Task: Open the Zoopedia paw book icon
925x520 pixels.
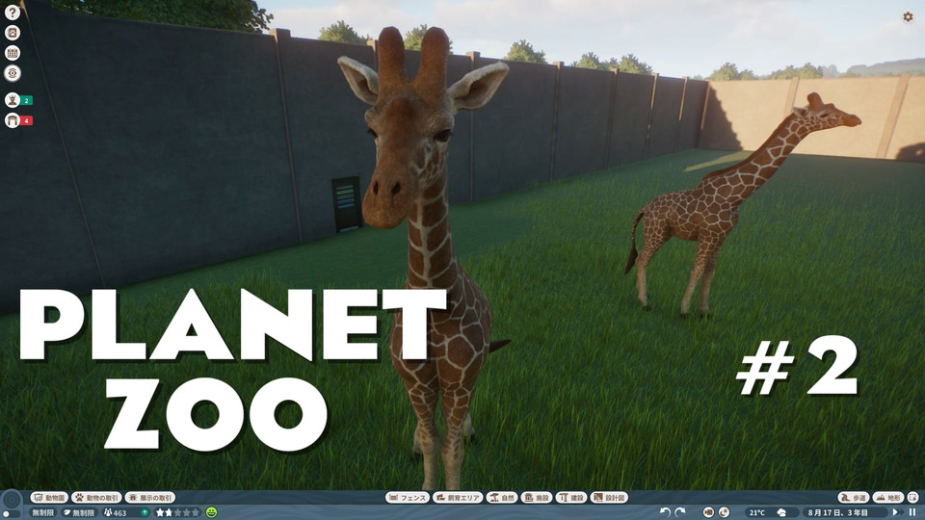Action: pos(13,33)
